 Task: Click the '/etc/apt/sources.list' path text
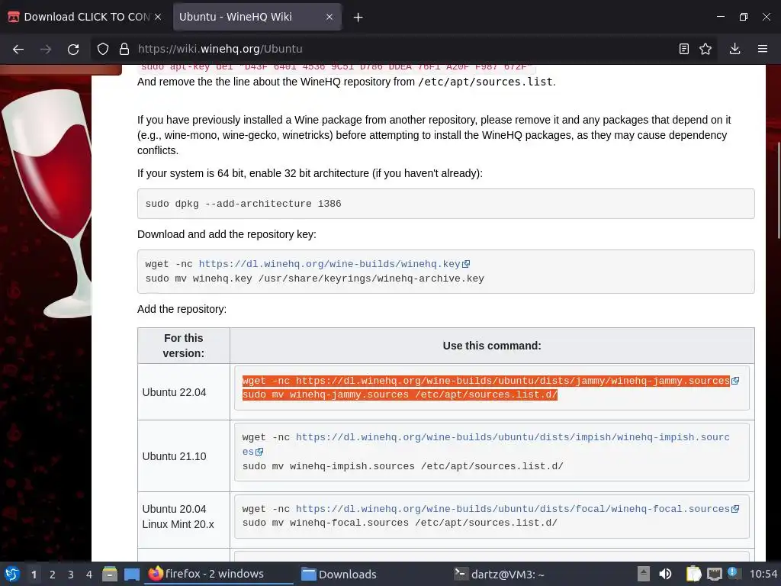(x=485, y=82)
